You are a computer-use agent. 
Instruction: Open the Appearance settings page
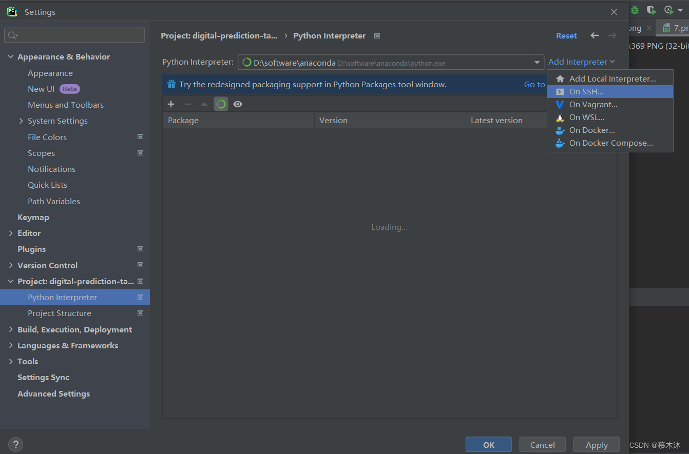click(50, 73)
